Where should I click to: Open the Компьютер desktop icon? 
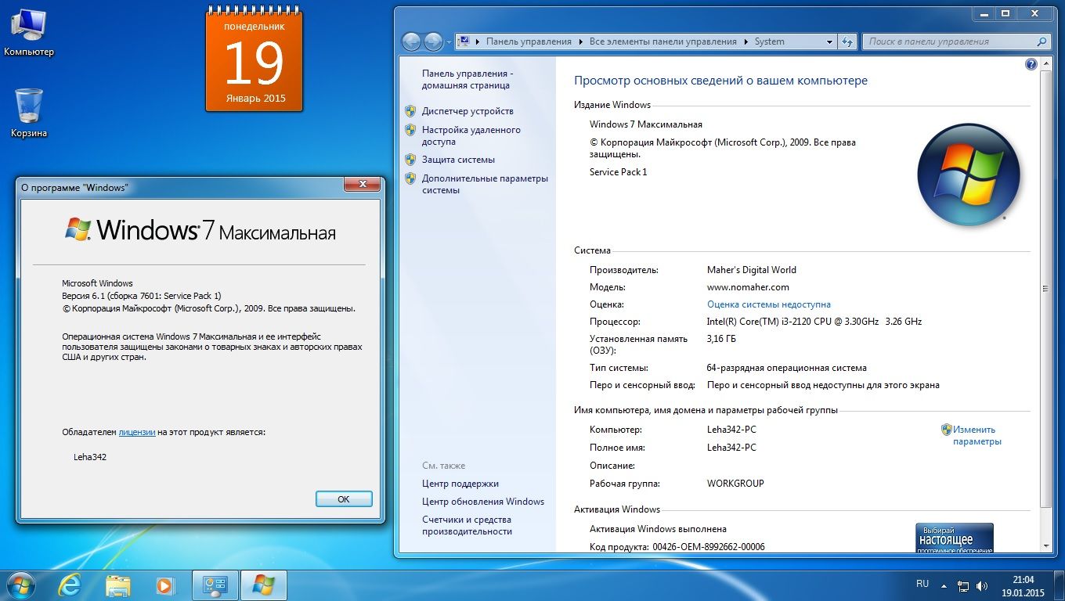(29, 32)
